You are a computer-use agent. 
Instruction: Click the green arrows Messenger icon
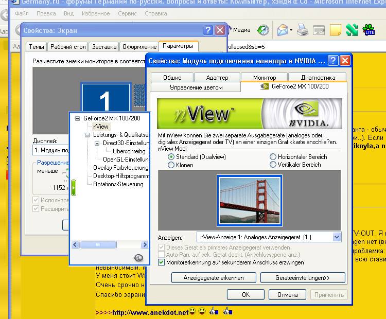352,30
